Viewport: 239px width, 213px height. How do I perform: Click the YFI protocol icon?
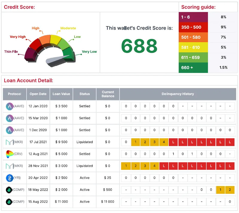pos(10,178)
